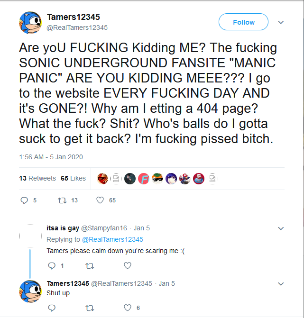304x318 pixels.
Task: Like the 'please calm down' reply
Action: pos(128,265)
